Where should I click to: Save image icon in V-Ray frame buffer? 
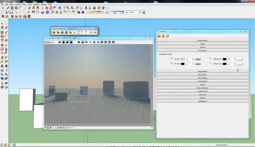click(x=83, y=42)
